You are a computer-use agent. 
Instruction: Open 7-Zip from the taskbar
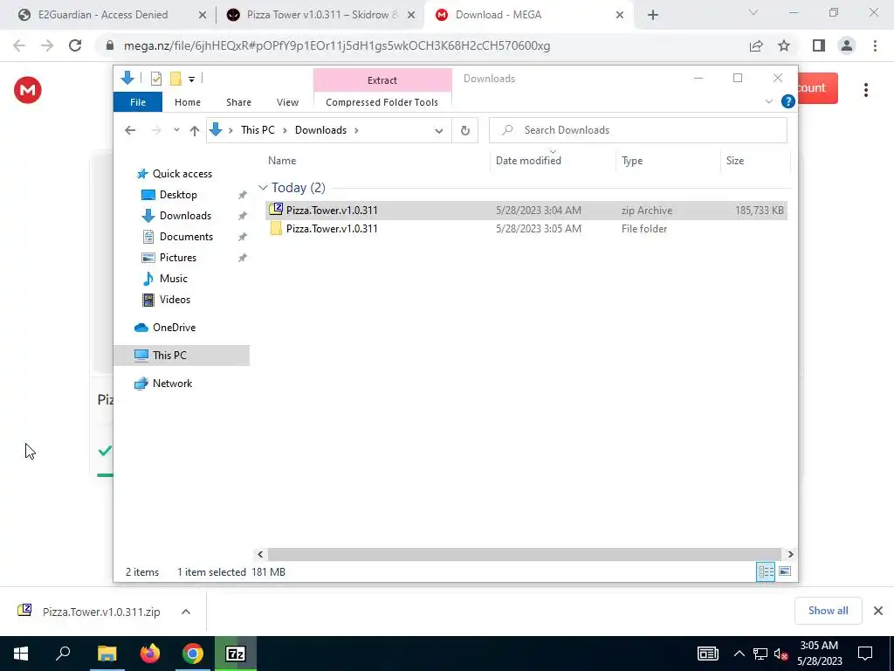tap(236, 654)
